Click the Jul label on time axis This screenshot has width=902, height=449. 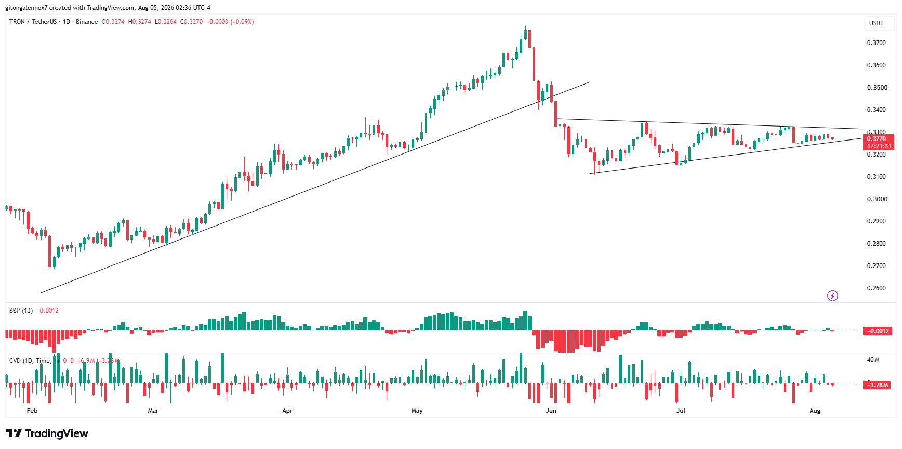click(681, 411)
